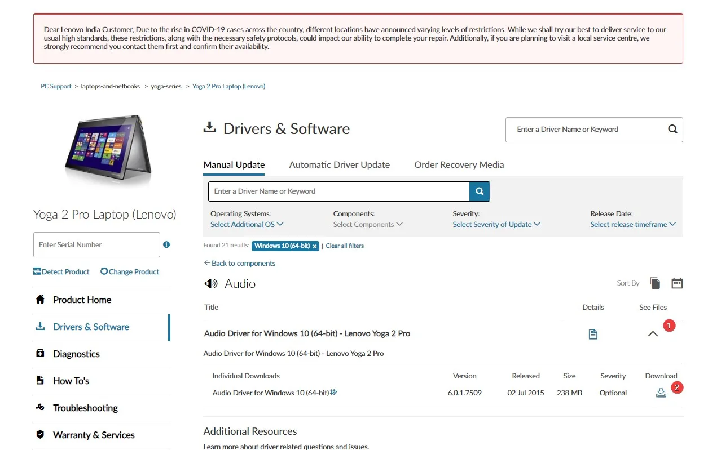Switch to Automatic Driver Update tab

click(340, 165)
